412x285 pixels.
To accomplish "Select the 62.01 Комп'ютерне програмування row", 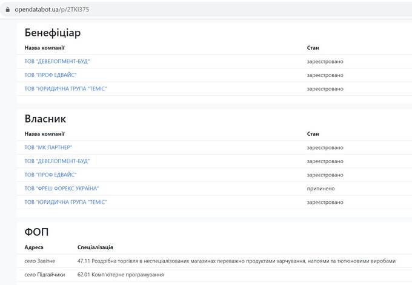I will 214,275.
